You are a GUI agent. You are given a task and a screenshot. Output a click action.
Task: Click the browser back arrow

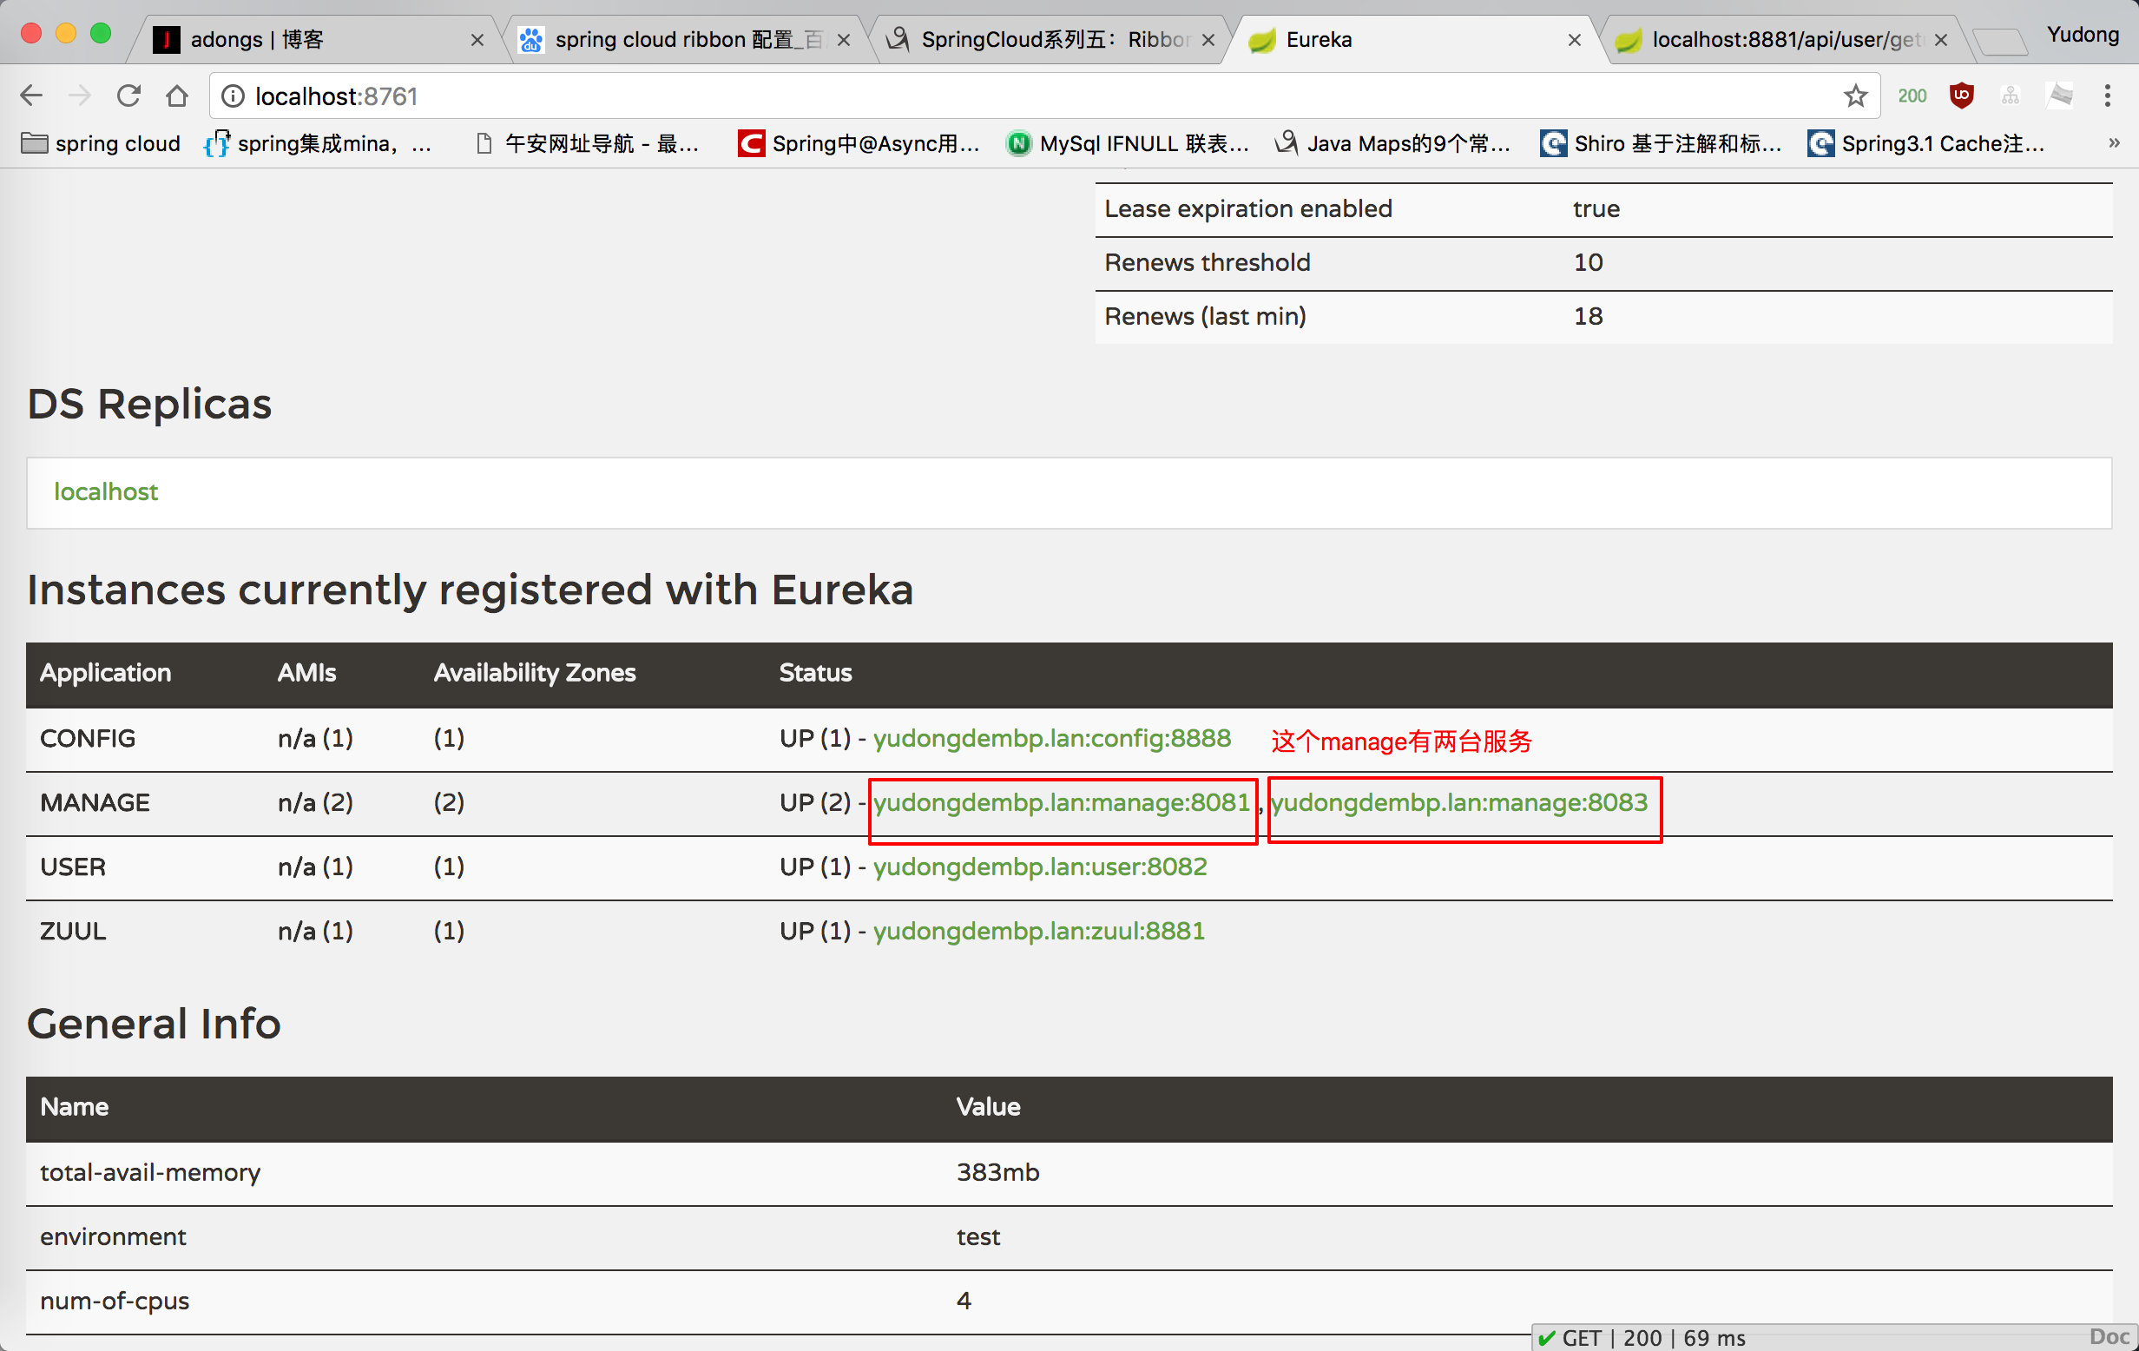32,96
